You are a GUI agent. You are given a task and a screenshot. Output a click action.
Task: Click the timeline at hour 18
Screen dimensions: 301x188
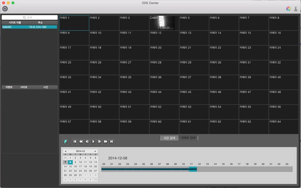pos(249,169)
